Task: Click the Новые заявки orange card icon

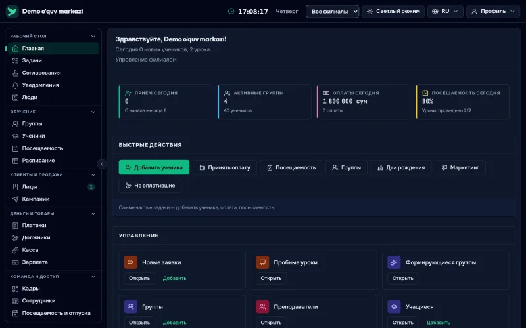Action: coord(130,262)
